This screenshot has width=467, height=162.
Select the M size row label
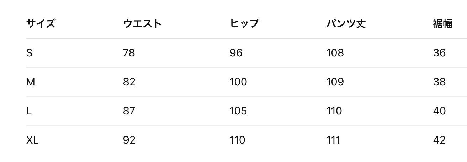(x=31, y=82)
